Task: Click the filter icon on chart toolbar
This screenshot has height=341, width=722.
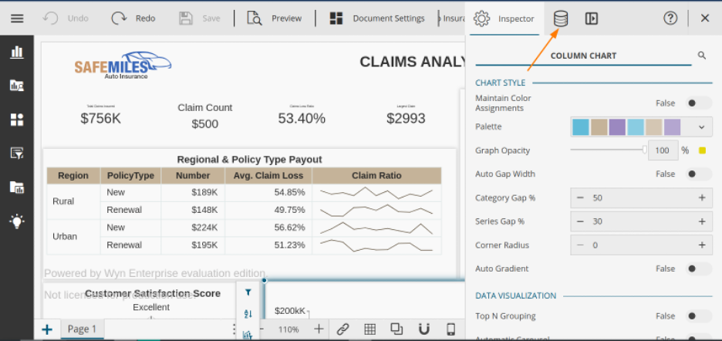Action: click(248, 292)
